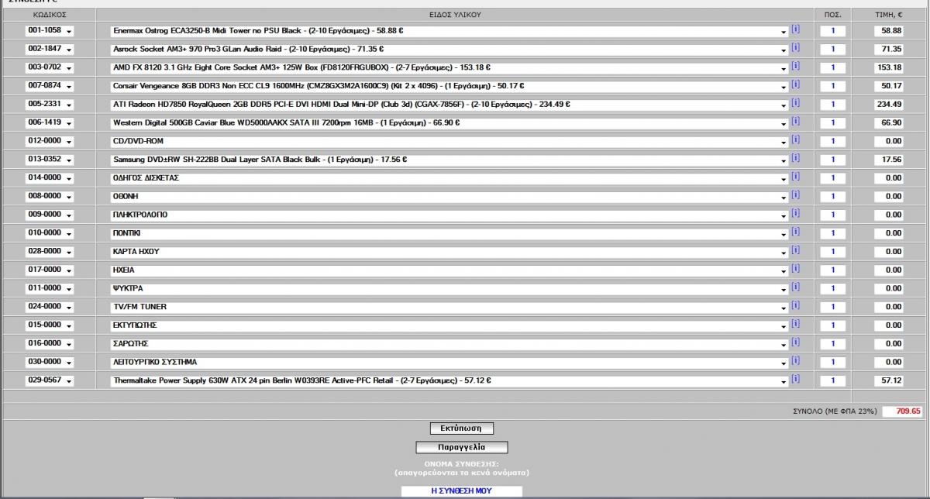The height and width of the screenshot is (499, 930).
Task: Open info icon for Thermaltake Power Supply row
Action: (x=795, y=380)
